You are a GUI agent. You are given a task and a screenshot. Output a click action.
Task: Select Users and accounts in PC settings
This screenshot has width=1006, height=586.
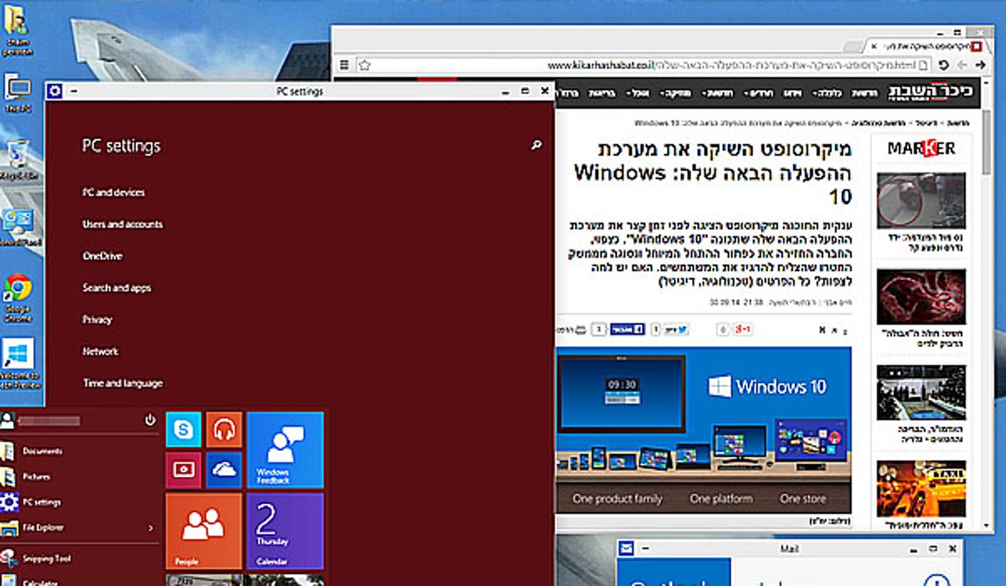coord(123,224)
